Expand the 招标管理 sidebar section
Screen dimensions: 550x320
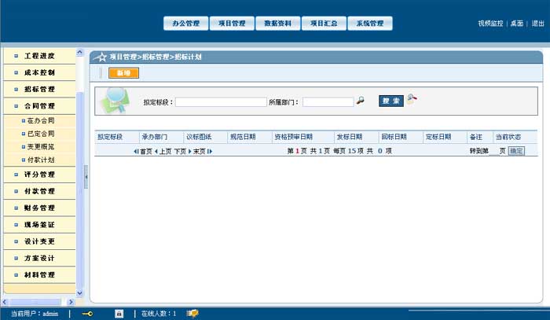(x=39, y=90)
